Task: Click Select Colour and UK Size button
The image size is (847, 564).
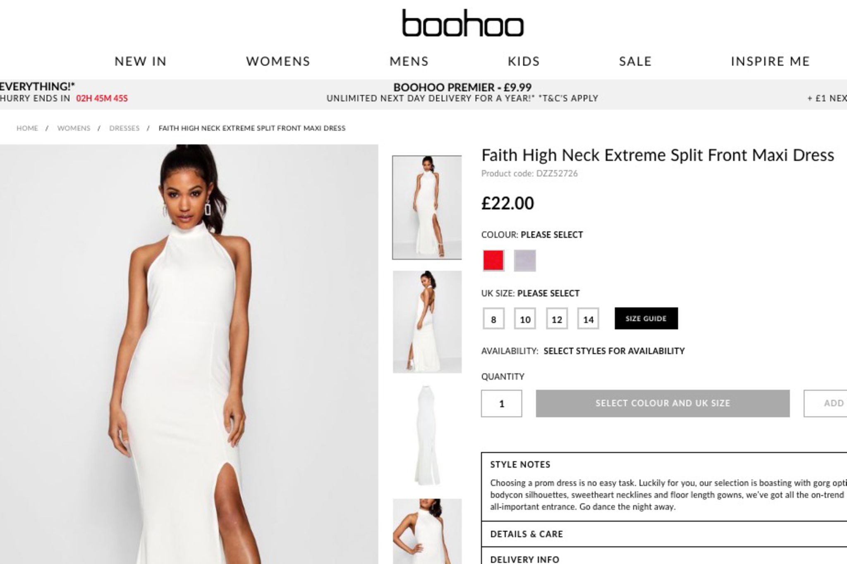Action: [663, 403]
